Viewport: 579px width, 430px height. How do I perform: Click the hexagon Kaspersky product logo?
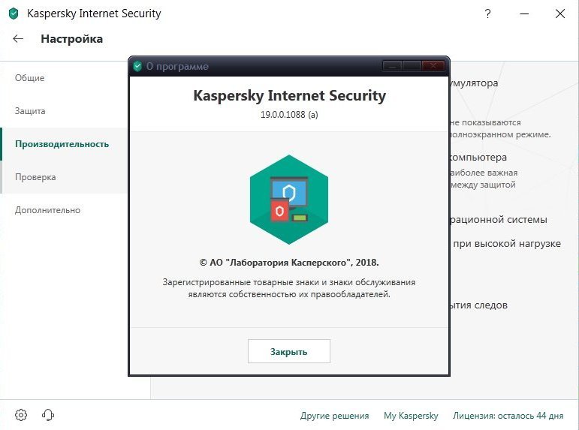(x=289, y=200)
